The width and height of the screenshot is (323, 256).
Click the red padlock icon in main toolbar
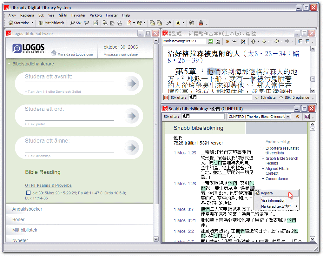(x=201, y=23)
